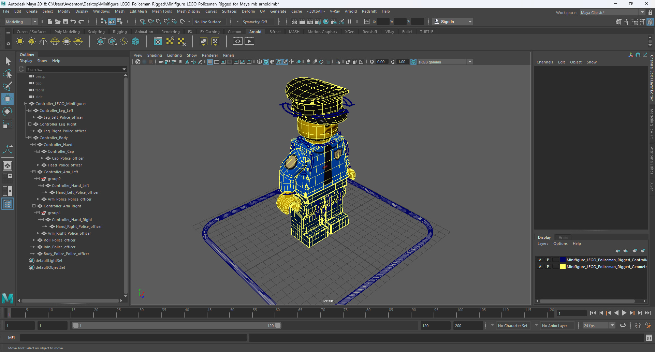Toggle the viewport grid display

210,62
